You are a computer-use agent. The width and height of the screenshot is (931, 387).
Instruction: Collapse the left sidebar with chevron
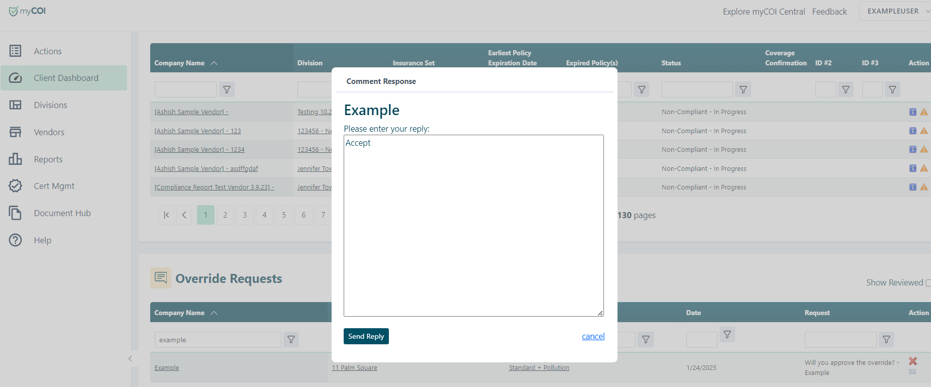(130, 358)
